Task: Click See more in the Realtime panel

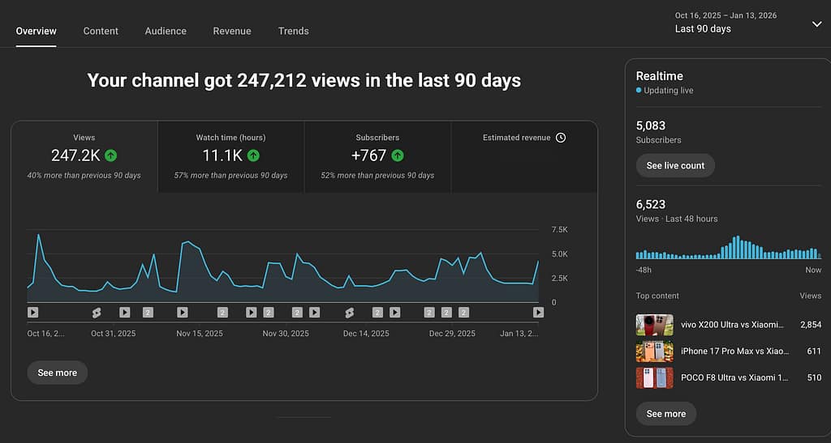Action: 665,414
